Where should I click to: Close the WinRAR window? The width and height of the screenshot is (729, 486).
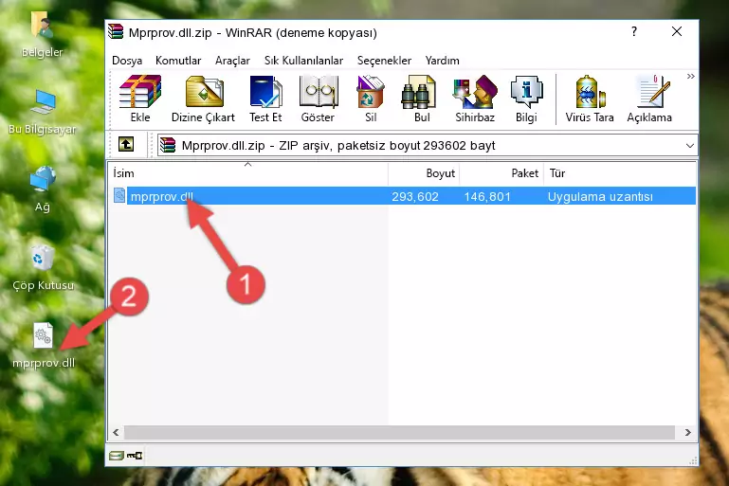click(x=677, y=31)
